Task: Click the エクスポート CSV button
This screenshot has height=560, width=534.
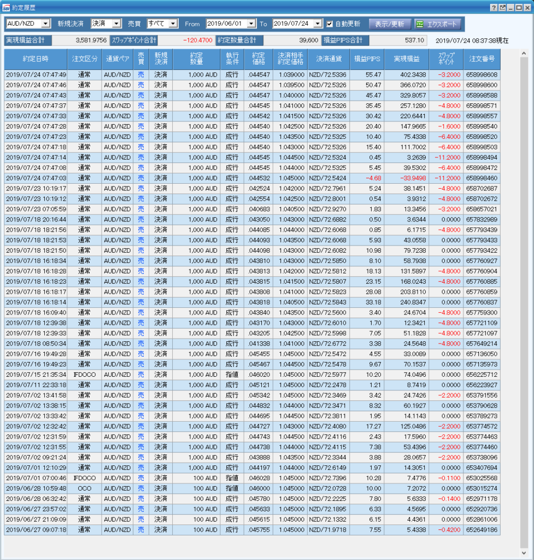Action: coord(437,24)
